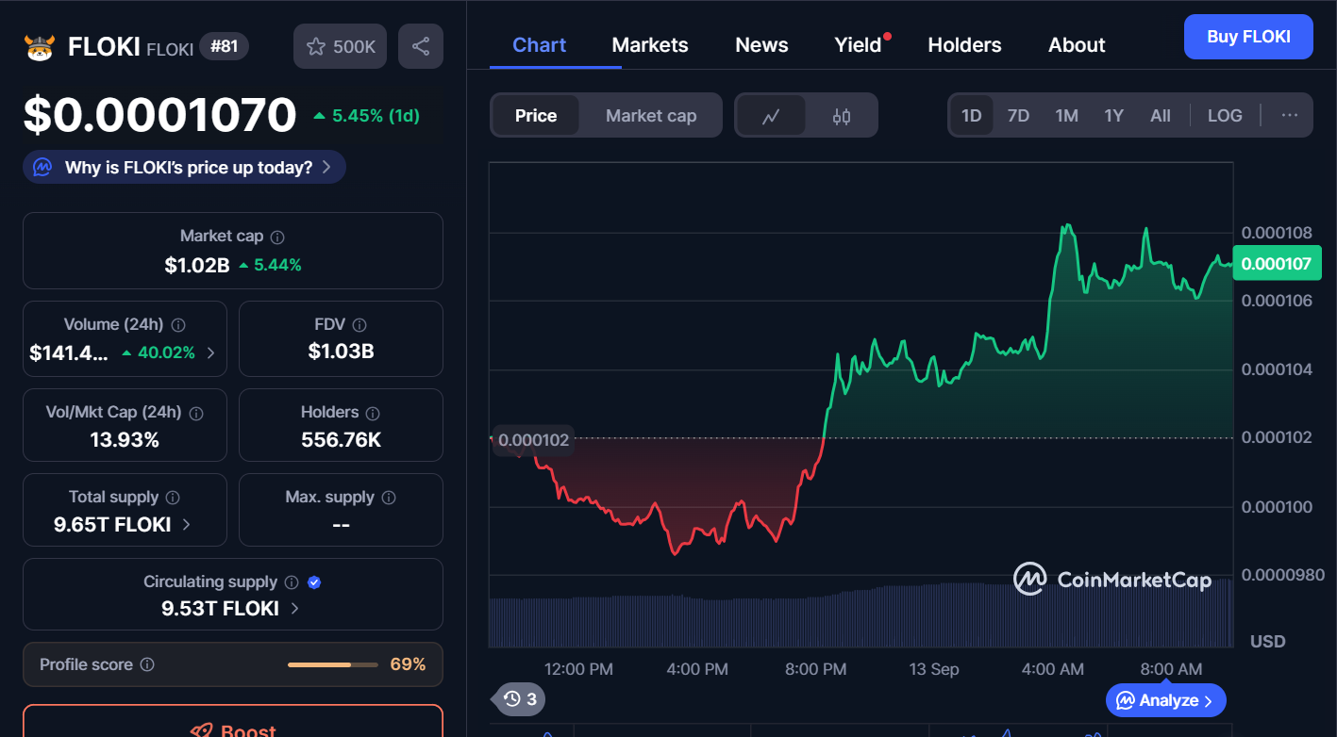Switch to candlestick chart icon
The width and height of the screenshot is (1337, 737).
pos(842,116)
